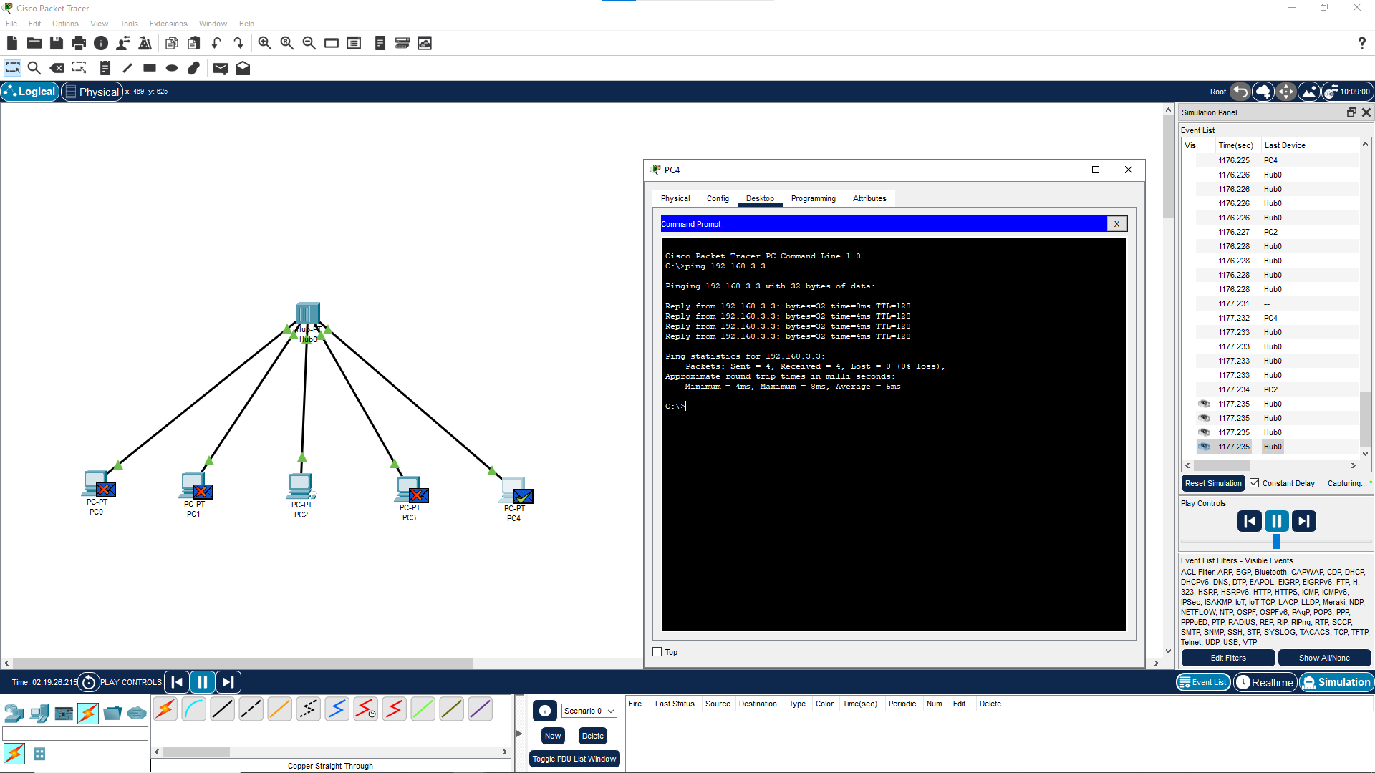Click Event List scroll-down arrow
The height and width of the screenshot is (773, 1375).
[1365, 453]
